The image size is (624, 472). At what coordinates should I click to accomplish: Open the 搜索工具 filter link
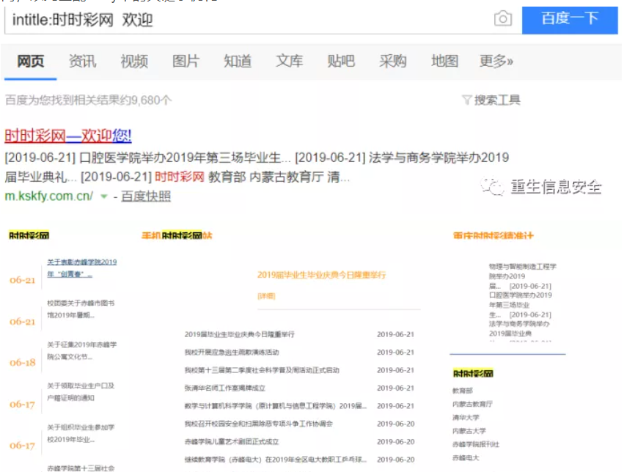point(497,100)
